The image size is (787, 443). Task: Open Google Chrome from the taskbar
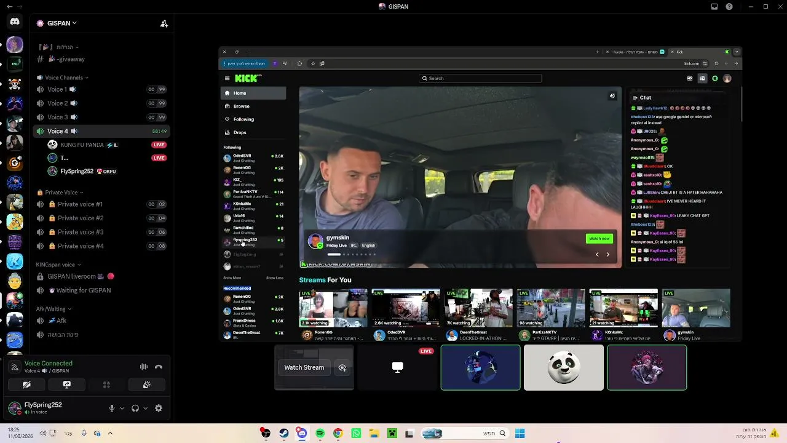tap(338, 433)
